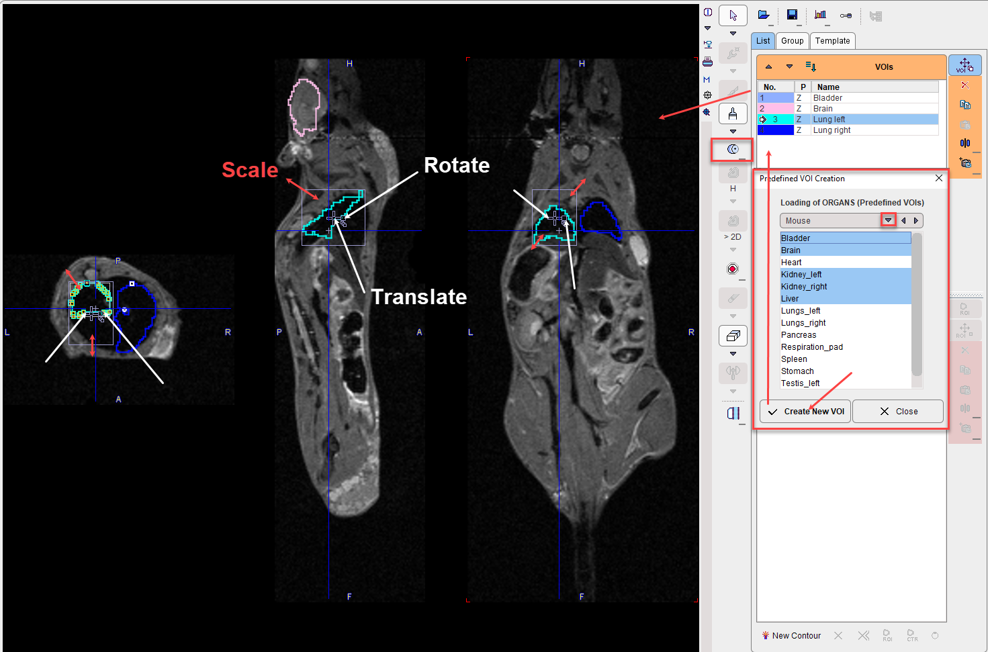Click the > 2D label in tool strip
This screenshot has height=652, width=988.
click(x=733, y=237)
